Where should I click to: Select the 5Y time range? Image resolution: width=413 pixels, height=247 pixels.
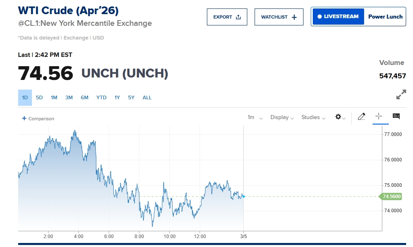pos(131,98)
